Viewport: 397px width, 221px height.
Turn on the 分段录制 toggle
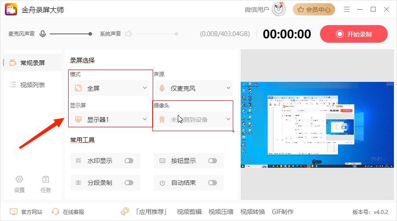tap(129, 183)
